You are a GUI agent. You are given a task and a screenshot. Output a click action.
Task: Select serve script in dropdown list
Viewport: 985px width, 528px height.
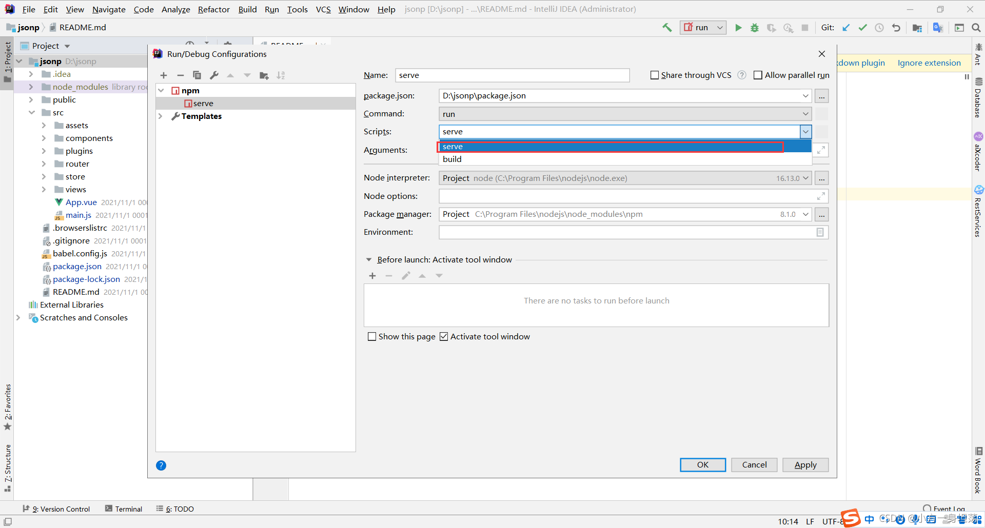[x=625, y=147]
